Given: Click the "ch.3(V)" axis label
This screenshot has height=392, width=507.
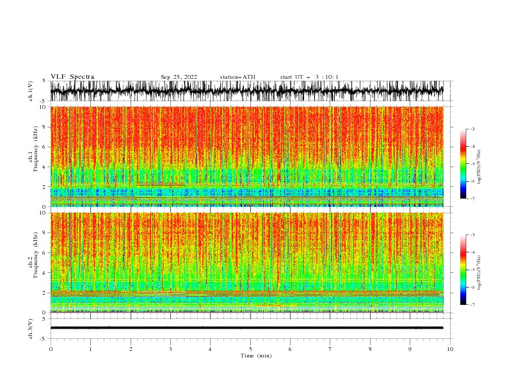Looking at the screenshot, I should (31, 329).
